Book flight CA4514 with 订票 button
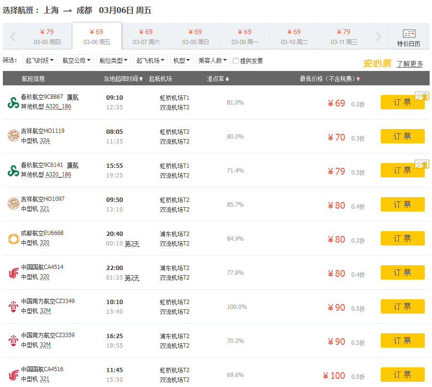Image resolution: width=432 pixels, height=387 pixels. pos(403,272)
